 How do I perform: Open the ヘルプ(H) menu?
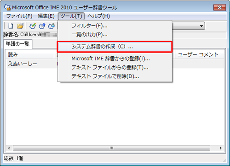click(98, 16)
